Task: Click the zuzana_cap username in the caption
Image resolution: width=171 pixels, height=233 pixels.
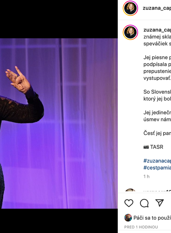Action: coord(157,30)
